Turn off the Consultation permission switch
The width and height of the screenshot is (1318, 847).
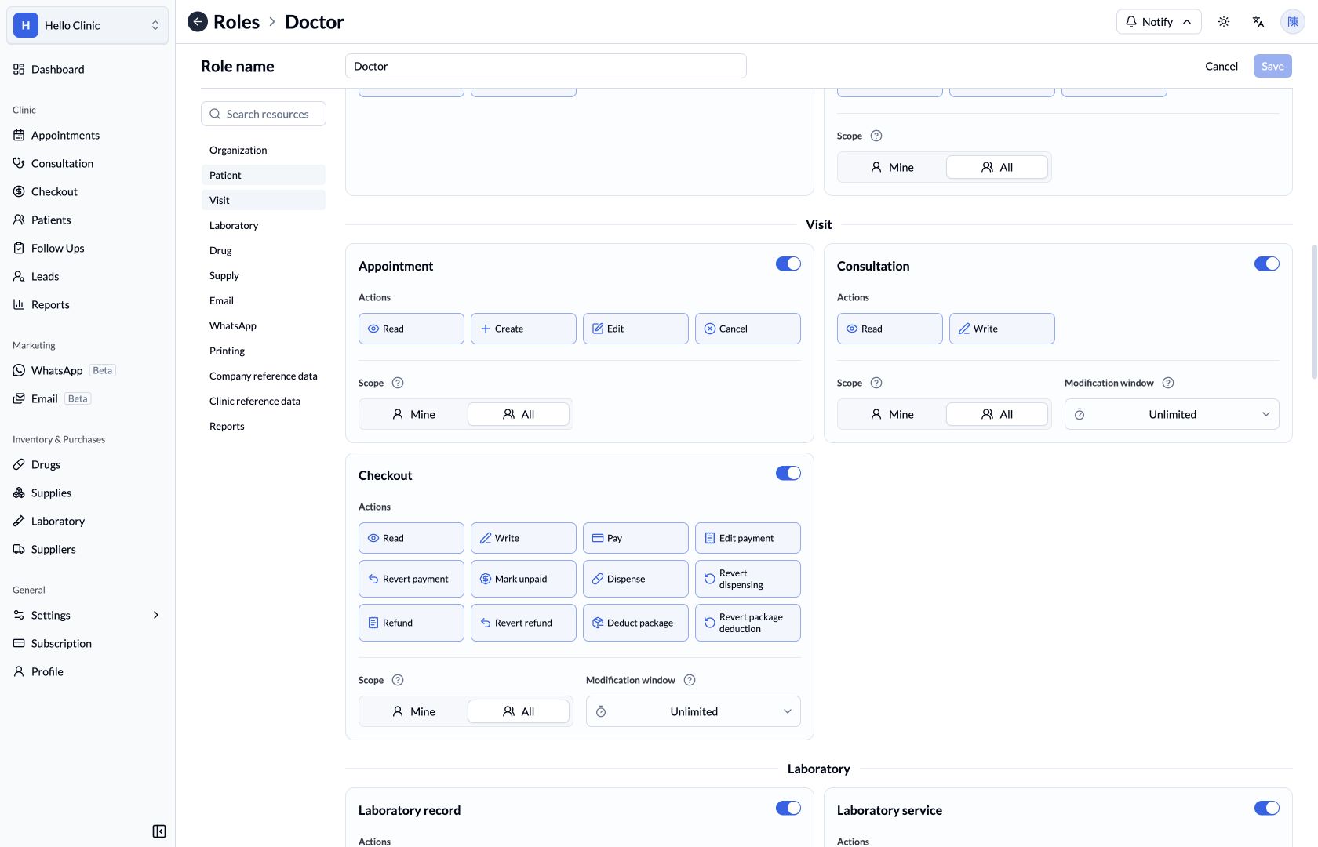1267,264
